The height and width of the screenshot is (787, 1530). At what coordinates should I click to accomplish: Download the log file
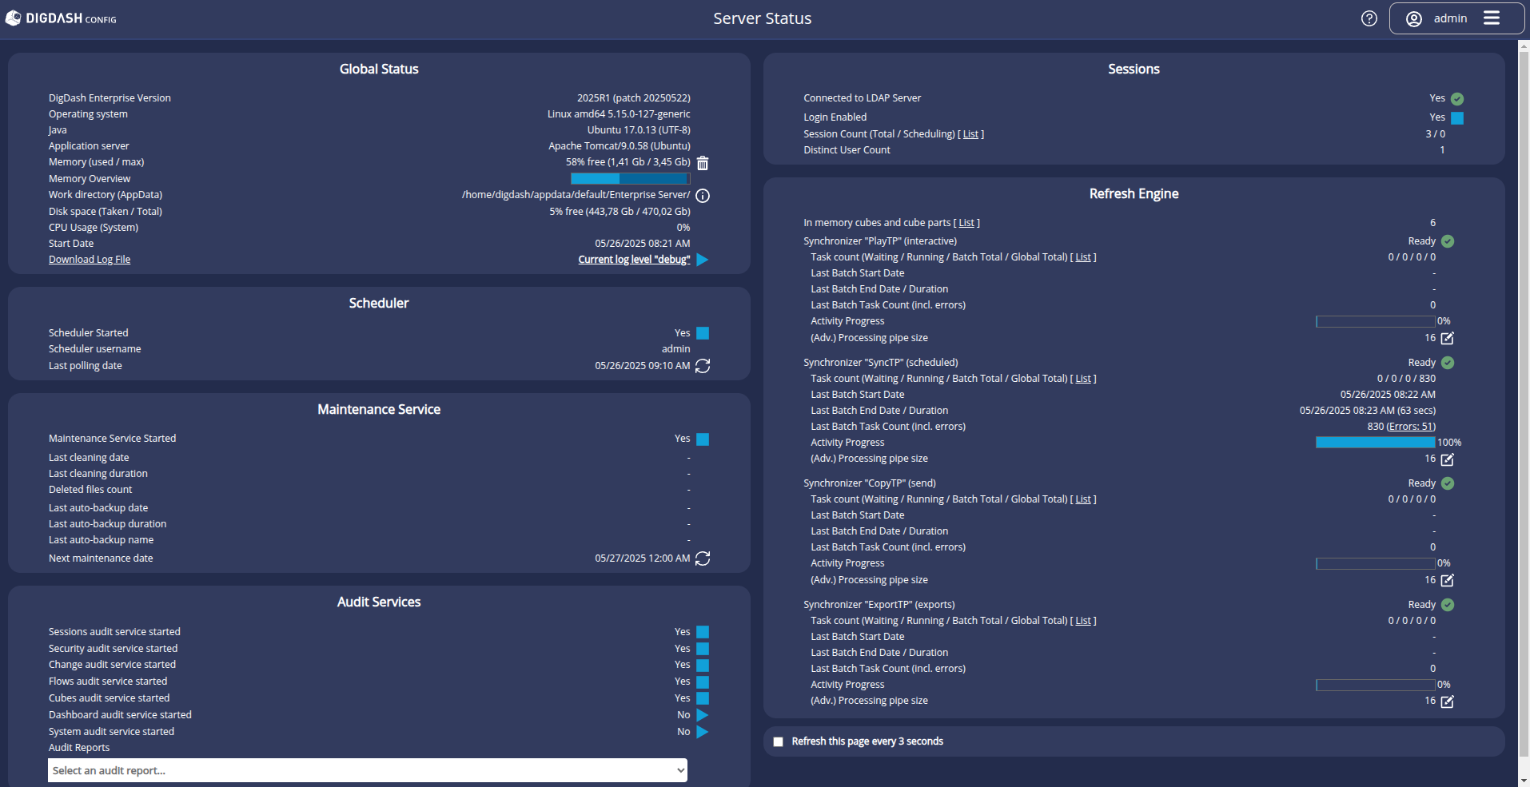(90, 260)
